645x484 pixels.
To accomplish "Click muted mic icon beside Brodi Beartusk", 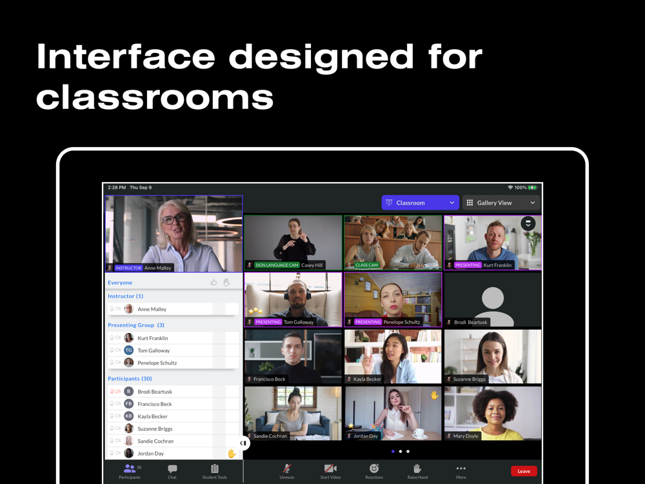I will pos(112,392).
